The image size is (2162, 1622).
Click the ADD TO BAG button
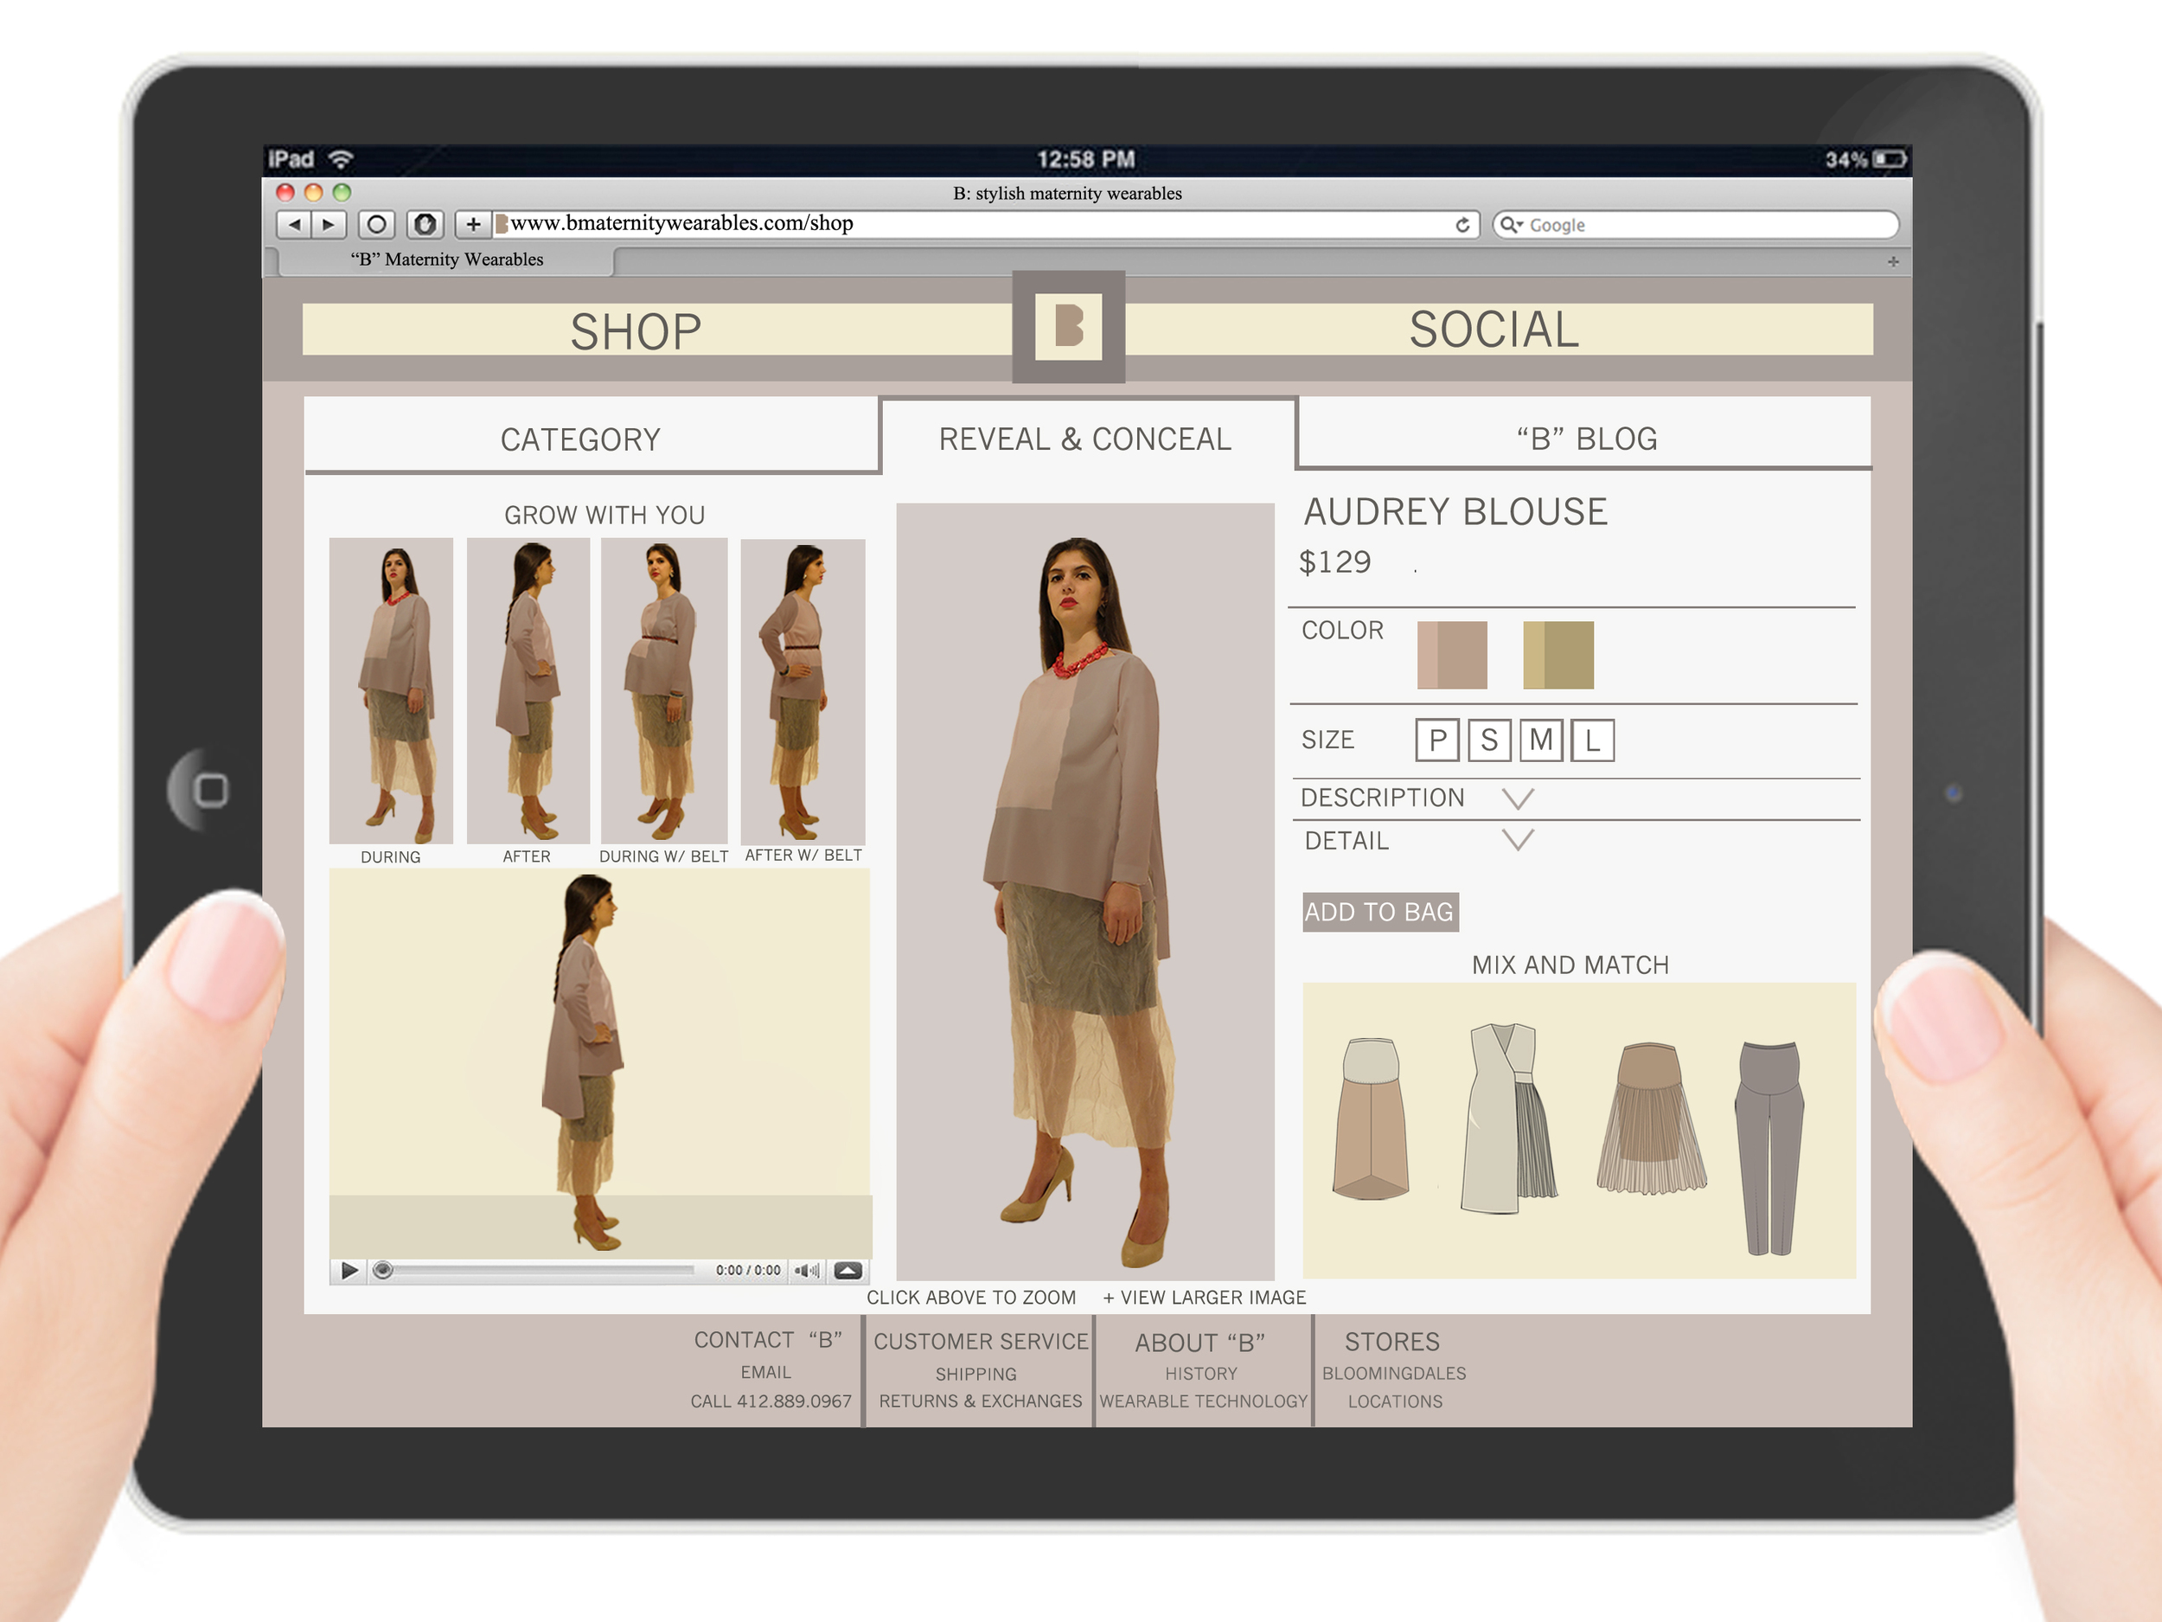click(x=1379, y=911)
